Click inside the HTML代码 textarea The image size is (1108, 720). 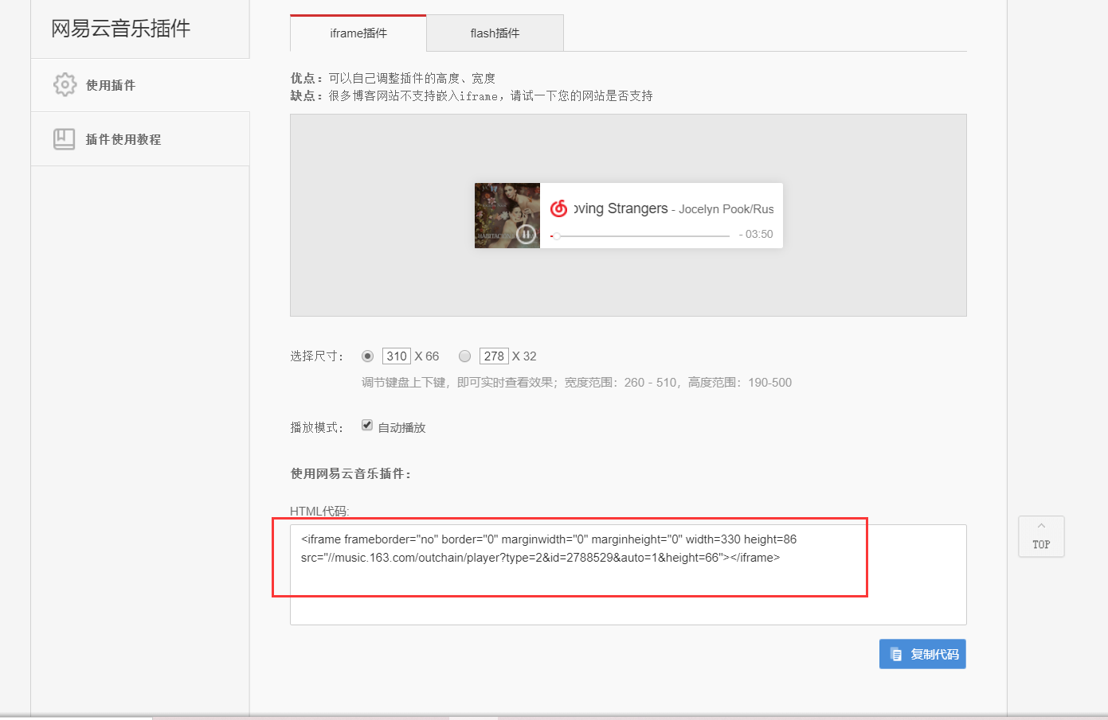(628, 574)
